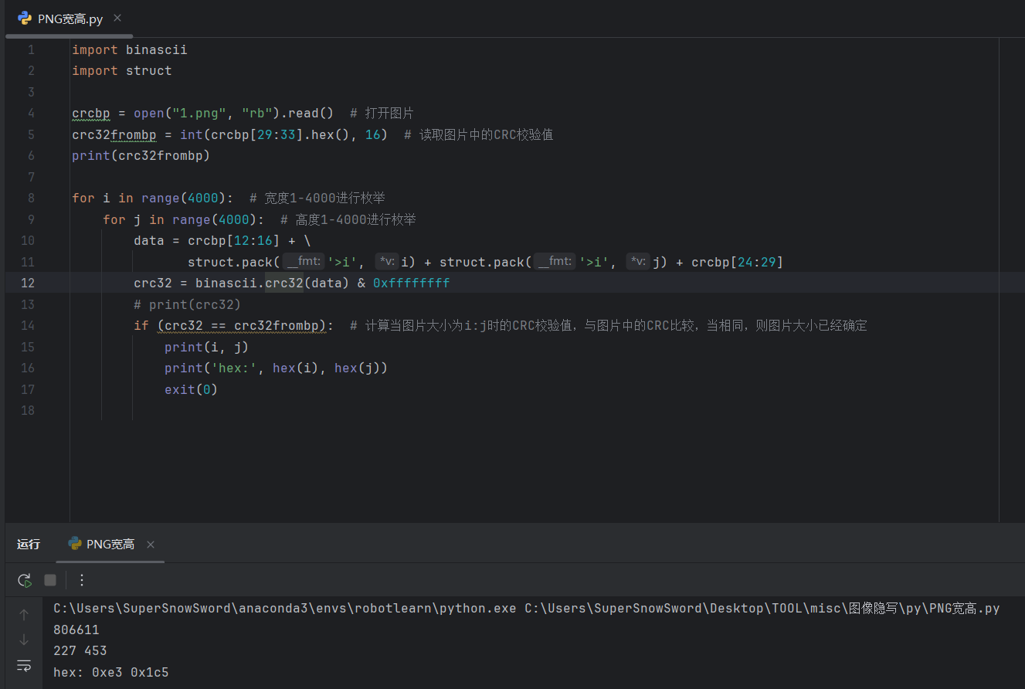Click line number 12 in the gutter
The height and width of the screenshot is (689, 1025).
(x=28, y=283)
